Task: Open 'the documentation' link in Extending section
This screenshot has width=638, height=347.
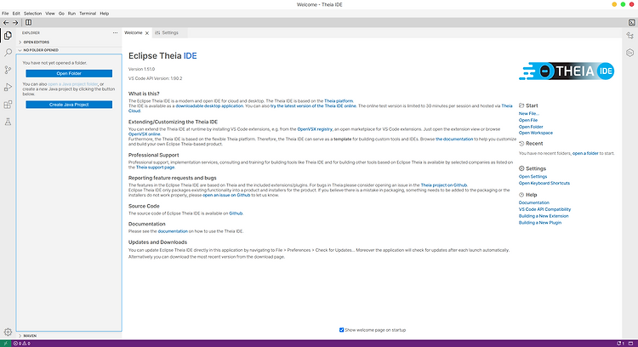Action: pyautogui.click(x=454, y=139)
